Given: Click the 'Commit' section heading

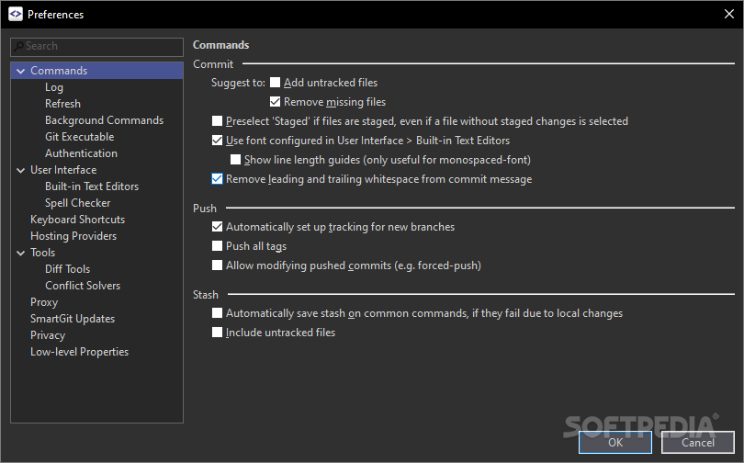Looking at the screenshot, I should point(213,64).
